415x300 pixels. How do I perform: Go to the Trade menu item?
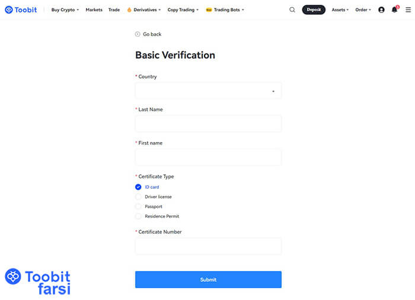click(114, 10)
